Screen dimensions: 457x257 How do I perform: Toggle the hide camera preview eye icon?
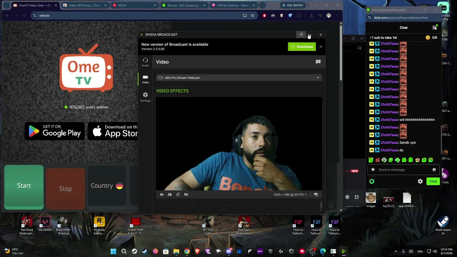186,195
